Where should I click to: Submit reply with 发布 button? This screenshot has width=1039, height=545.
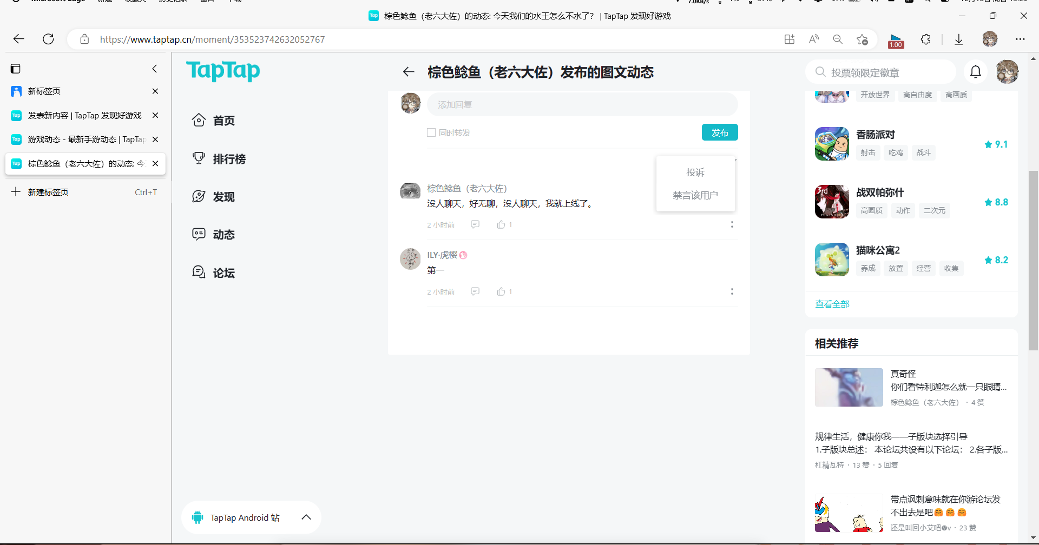720,132
